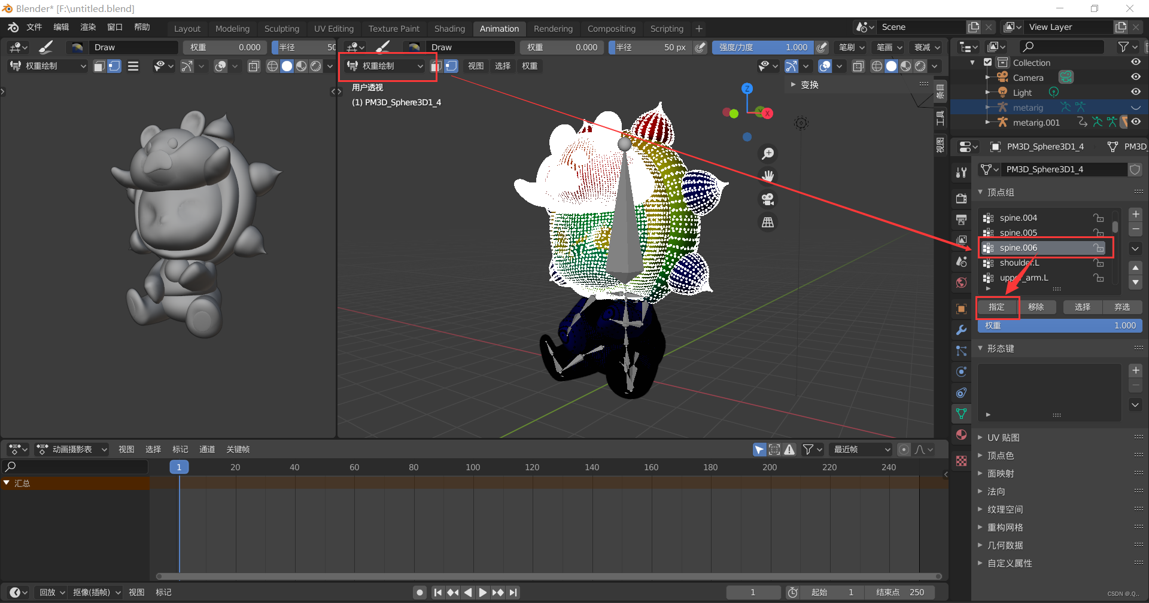Open the 权重 menu in right viewport

pos(530,66)
